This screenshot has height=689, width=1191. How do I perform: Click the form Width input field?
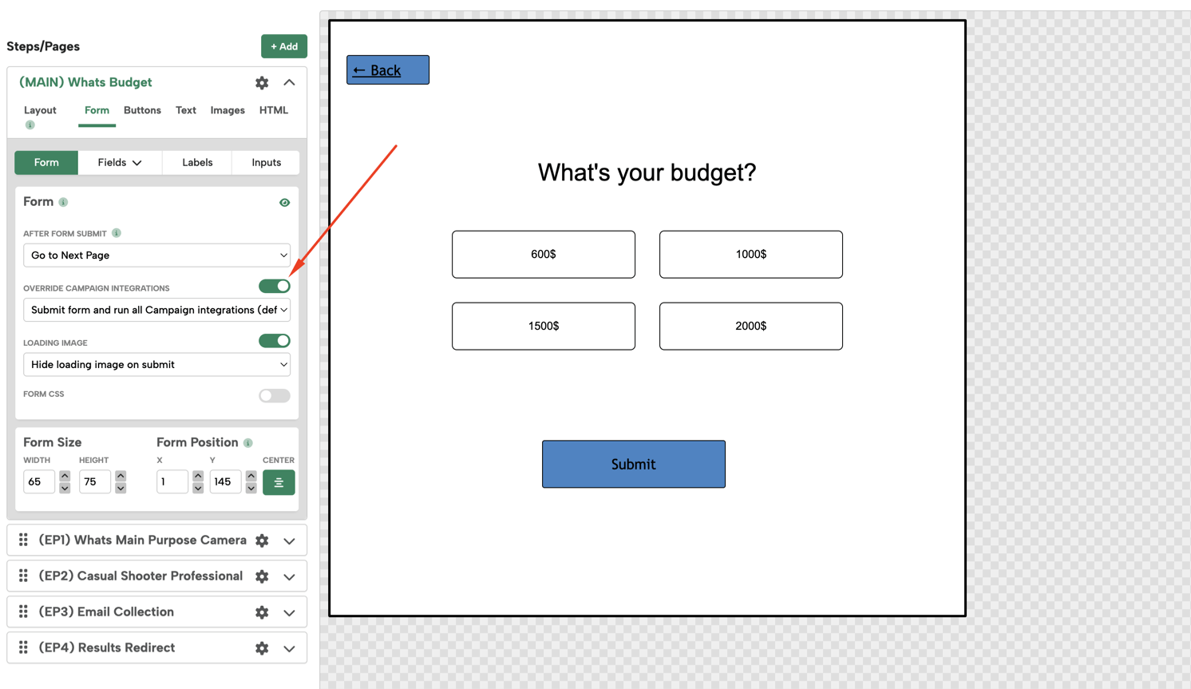(x=38, y=481)
